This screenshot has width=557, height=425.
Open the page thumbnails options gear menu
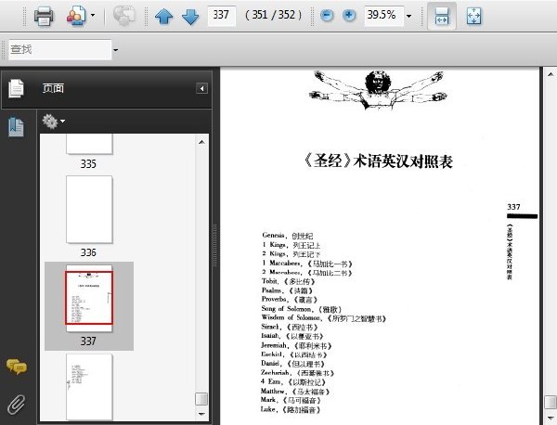click(53, 121)
